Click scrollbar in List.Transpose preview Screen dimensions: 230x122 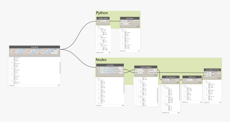179,92
